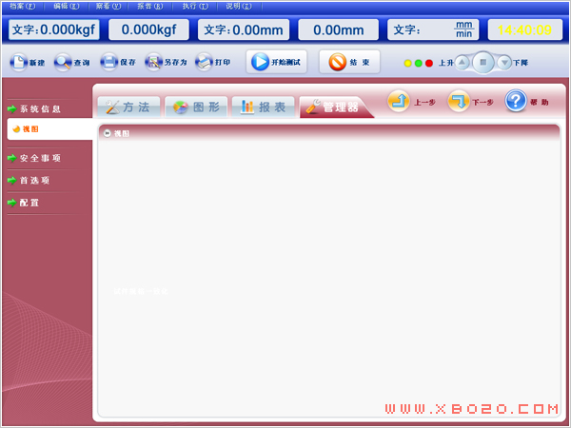571x428 pixels.
Task: Click the 打印 (Print) icon
Action: point(203,63)
